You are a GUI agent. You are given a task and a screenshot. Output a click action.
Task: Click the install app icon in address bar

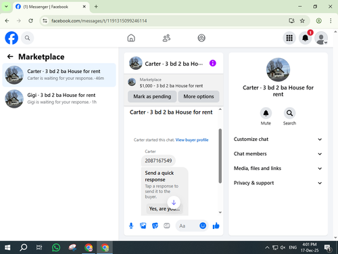point(291,21)
